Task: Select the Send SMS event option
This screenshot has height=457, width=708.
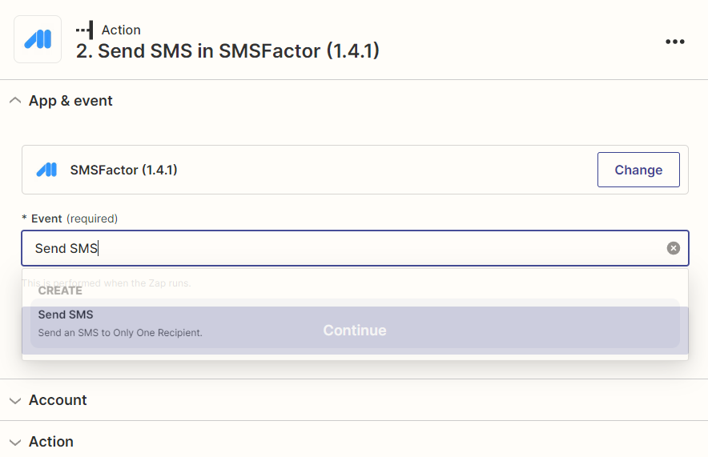Action: coord(355,323)
